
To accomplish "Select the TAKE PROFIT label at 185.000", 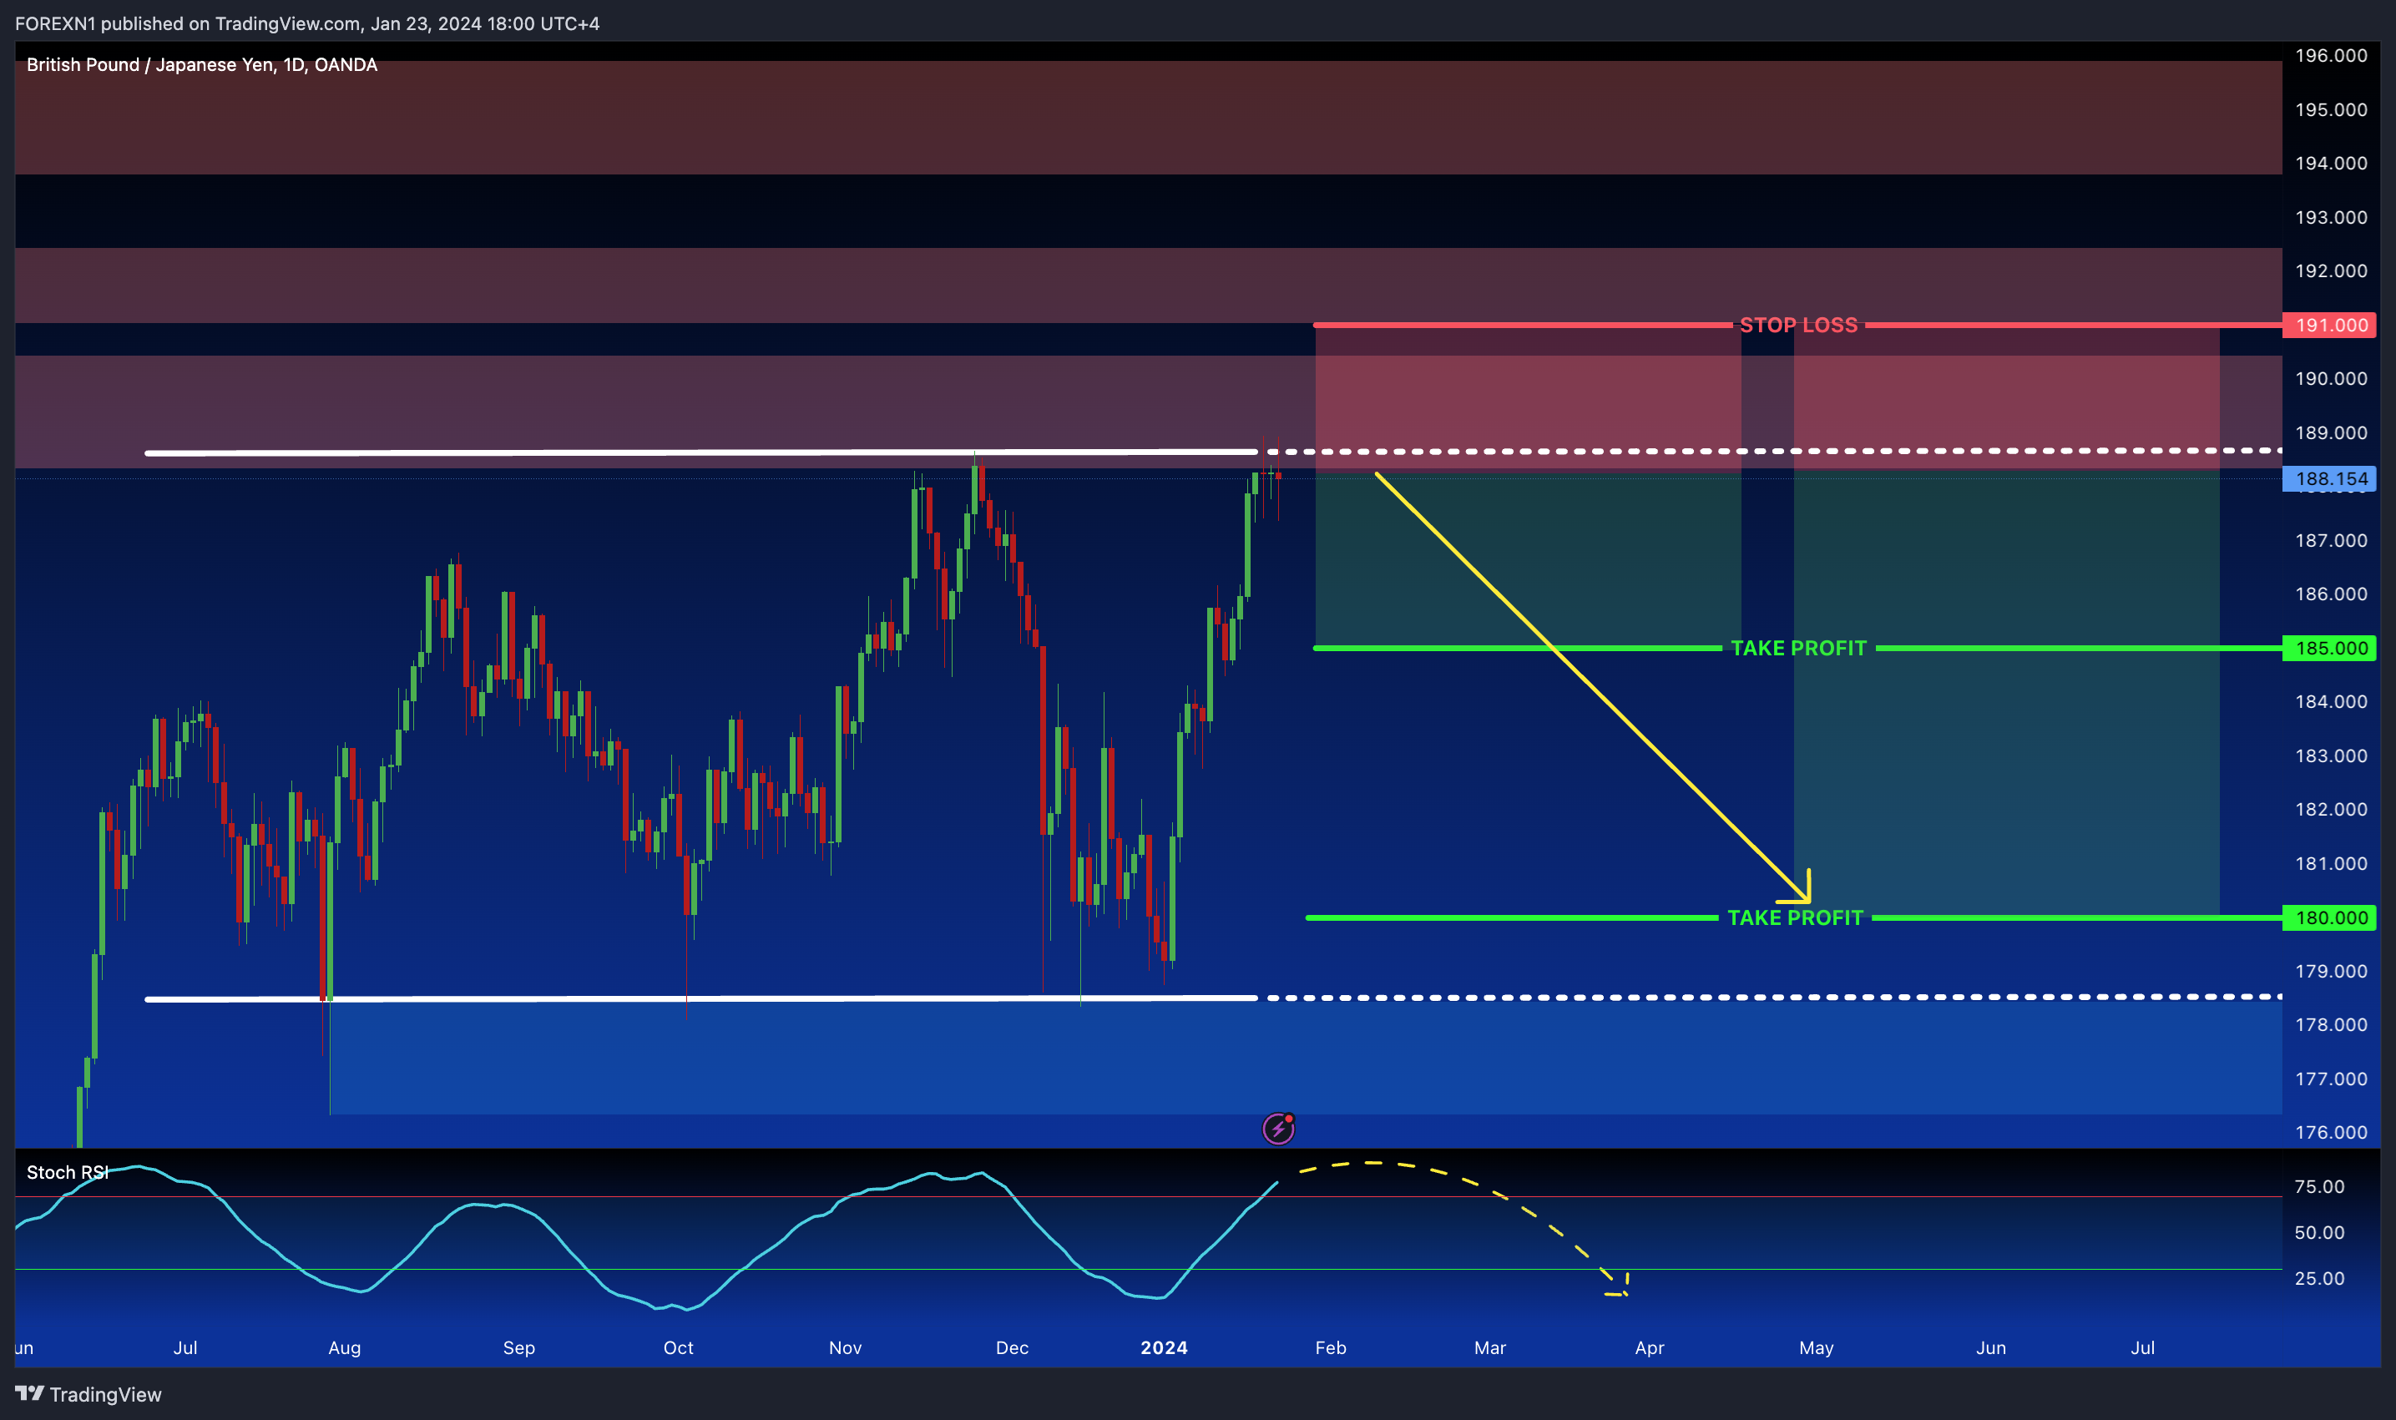I will (x=1798, y=648).
